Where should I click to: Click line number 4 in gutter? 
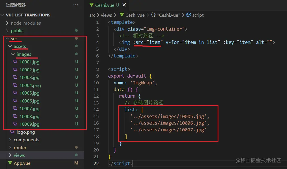point(97,42)
